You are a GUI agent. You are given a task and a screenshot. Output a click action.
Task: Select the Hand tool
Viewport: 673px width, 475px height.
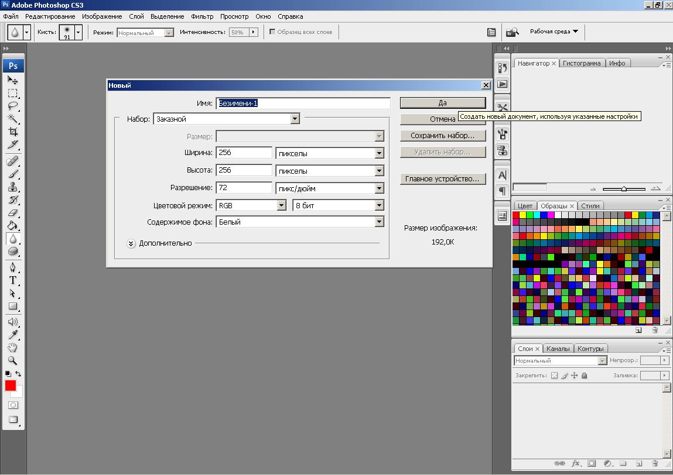click(12, 348)
